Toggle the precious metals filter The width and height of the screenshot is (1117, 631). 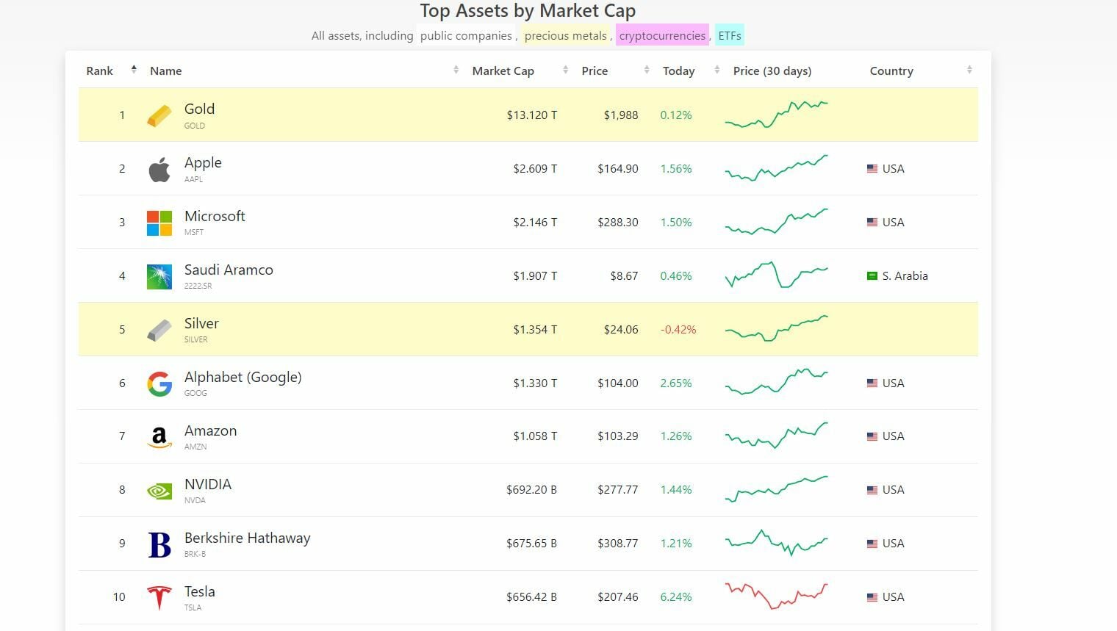pyautogui.click(x=566, y=35)
